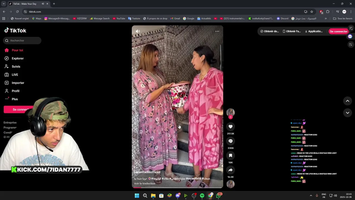Viewport: 355px width, 200px height.
Task: Bookmark this page with star icon
Action: click(312, 12)
